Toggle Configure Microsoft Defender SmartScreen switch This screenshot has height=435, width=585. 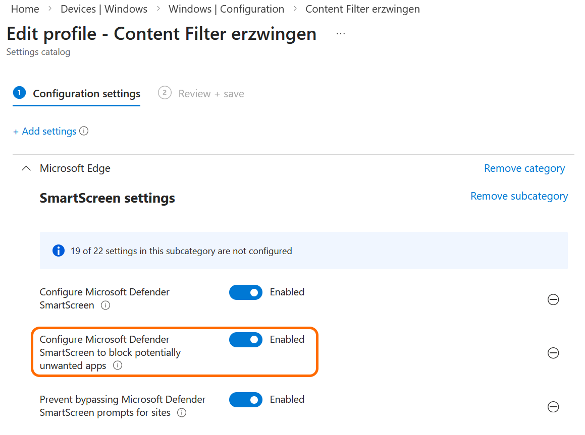point(246,292)
